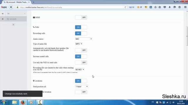Click the Send position all label
This screenshot has height=105, width=188.
point(39,87)
